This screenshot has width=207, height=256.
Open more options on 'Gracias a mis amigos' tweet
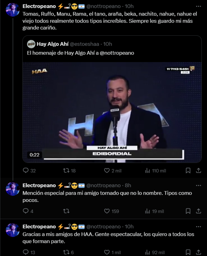click(198, 227)
